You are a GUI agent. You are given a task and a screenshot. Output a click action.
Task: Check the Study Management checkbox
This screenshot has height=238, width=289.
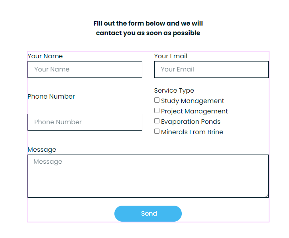(157, 100)
